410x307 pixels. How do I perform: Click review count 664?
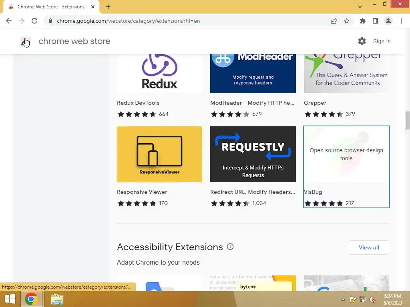164,114
